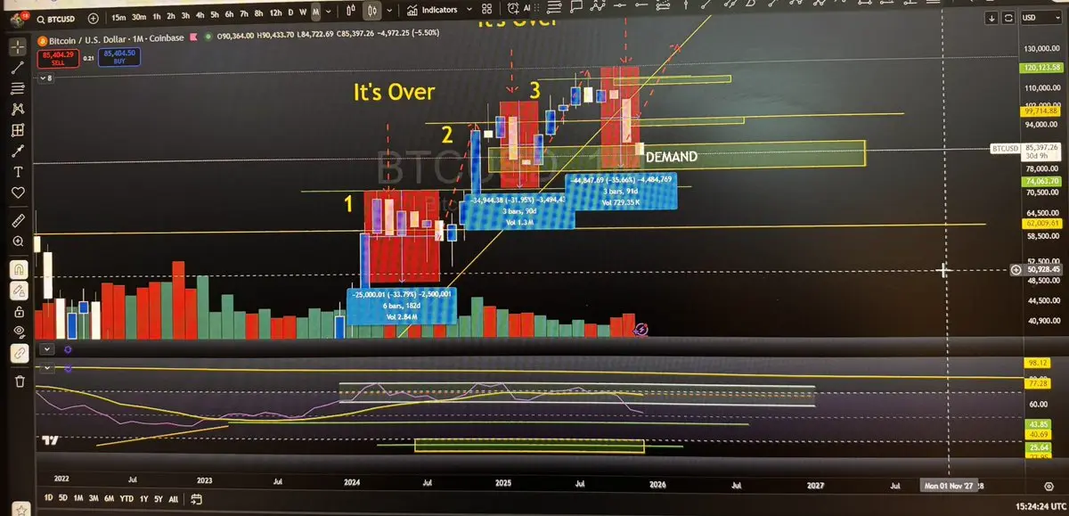Screen dimensions: 1069x516
Task: Create an alert with clock icon
Action: click(513, 8)
